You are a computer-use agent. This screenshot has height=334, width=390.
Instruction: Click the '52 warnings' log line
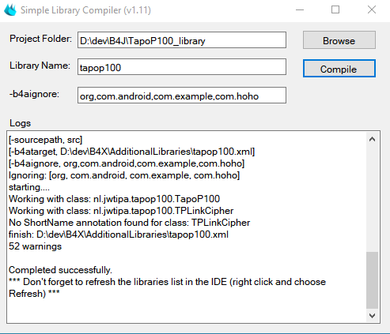coord(35,246)
